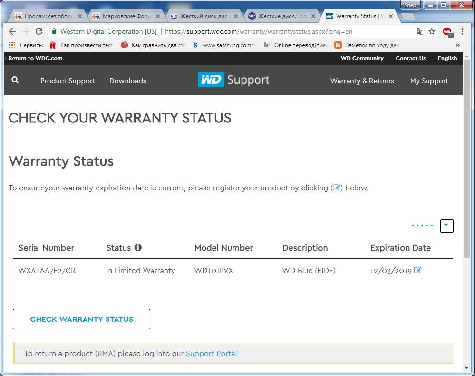Screen dimensions: 475x376
Task: Open the 'Как произвести тест' bookmark
Action: pyautogui.click(x=81, y=45)
